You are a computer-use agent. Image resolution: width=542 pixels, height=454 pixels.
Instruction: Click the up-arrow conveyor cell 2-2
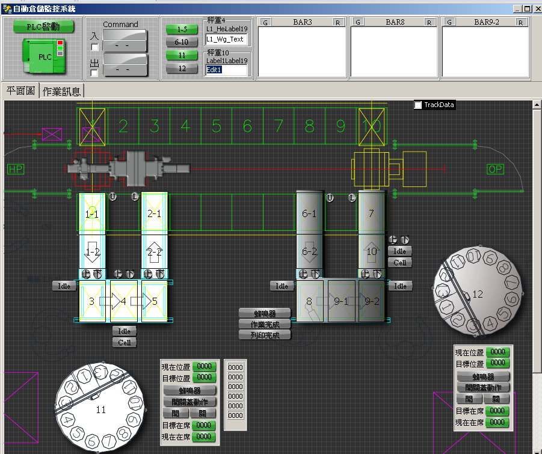pyautogui.click(x=155, y=252)
